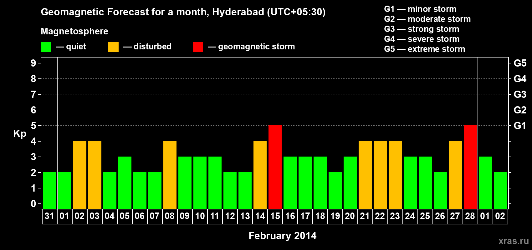The image size is (532, 250).
Task: Click the green bar above day 10
Action: 200,183
